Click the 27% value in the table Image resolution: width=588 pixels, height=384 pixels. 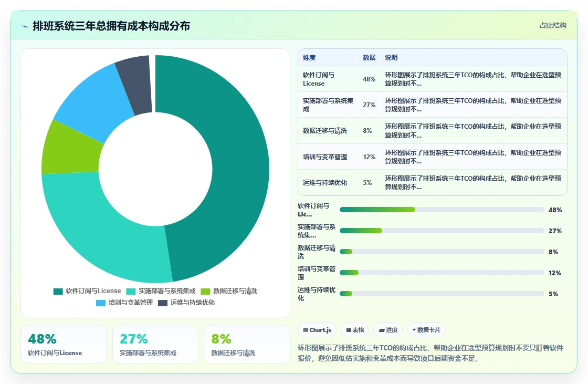[x=370, y=105]
